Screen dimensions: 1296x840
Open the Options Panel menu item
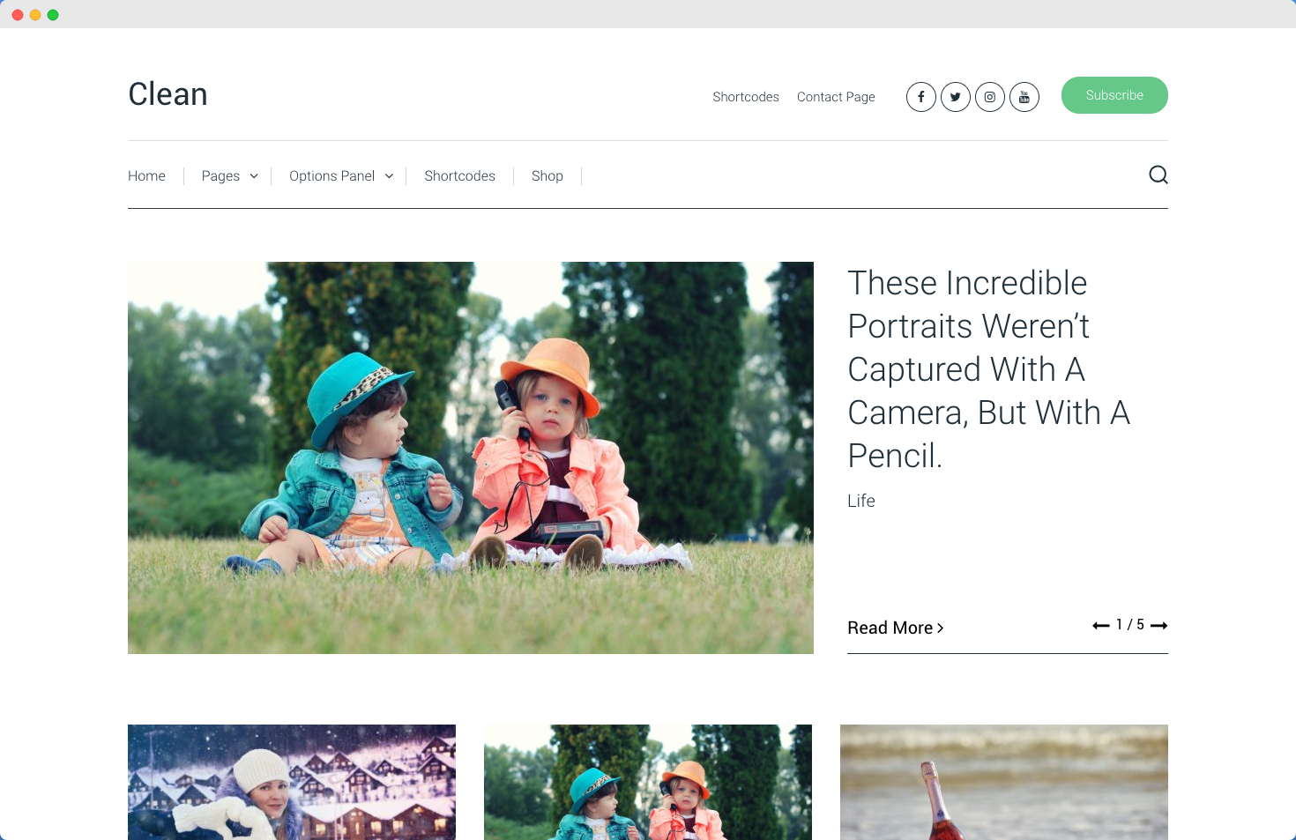tap(331, 176)
